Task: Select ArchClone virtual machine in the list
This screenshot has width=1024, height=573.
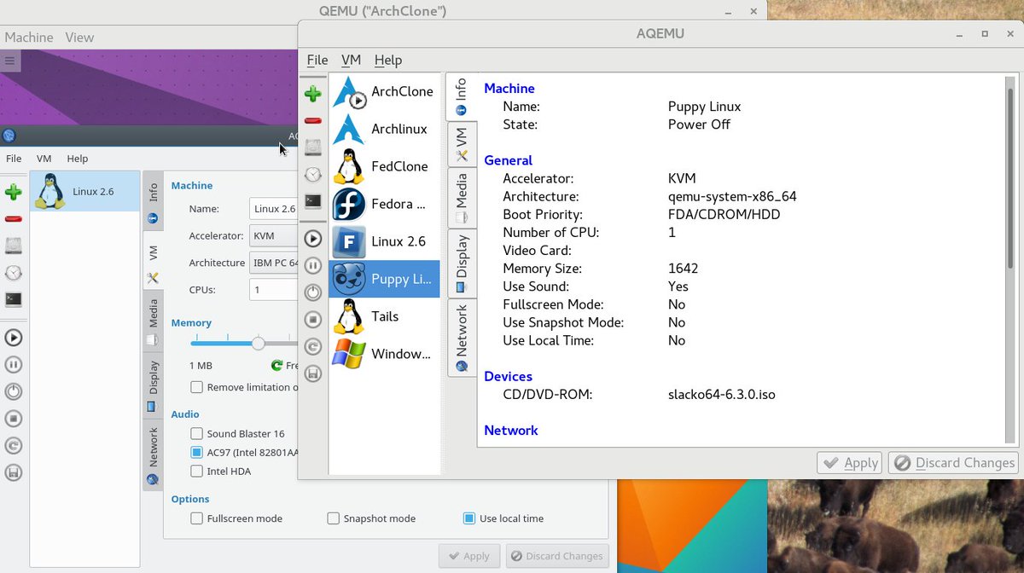Action: pos(384,91)
